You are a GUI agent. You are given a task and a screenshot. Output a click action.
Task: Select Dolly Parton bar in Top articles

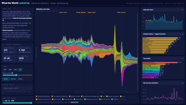pyautogui.click(x=150, y=76)
